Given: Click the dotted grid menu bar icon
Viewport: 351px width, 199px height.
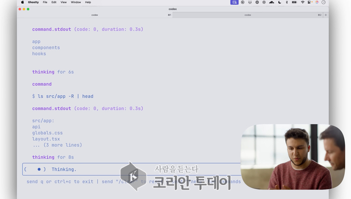Looking at the screenshot, I should (250, 2).
